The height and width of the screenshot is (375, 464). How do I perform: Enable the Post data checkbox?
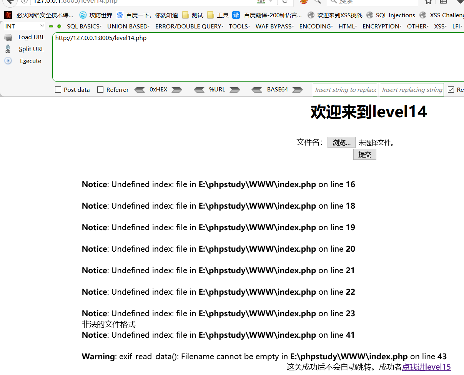[58, 90]
